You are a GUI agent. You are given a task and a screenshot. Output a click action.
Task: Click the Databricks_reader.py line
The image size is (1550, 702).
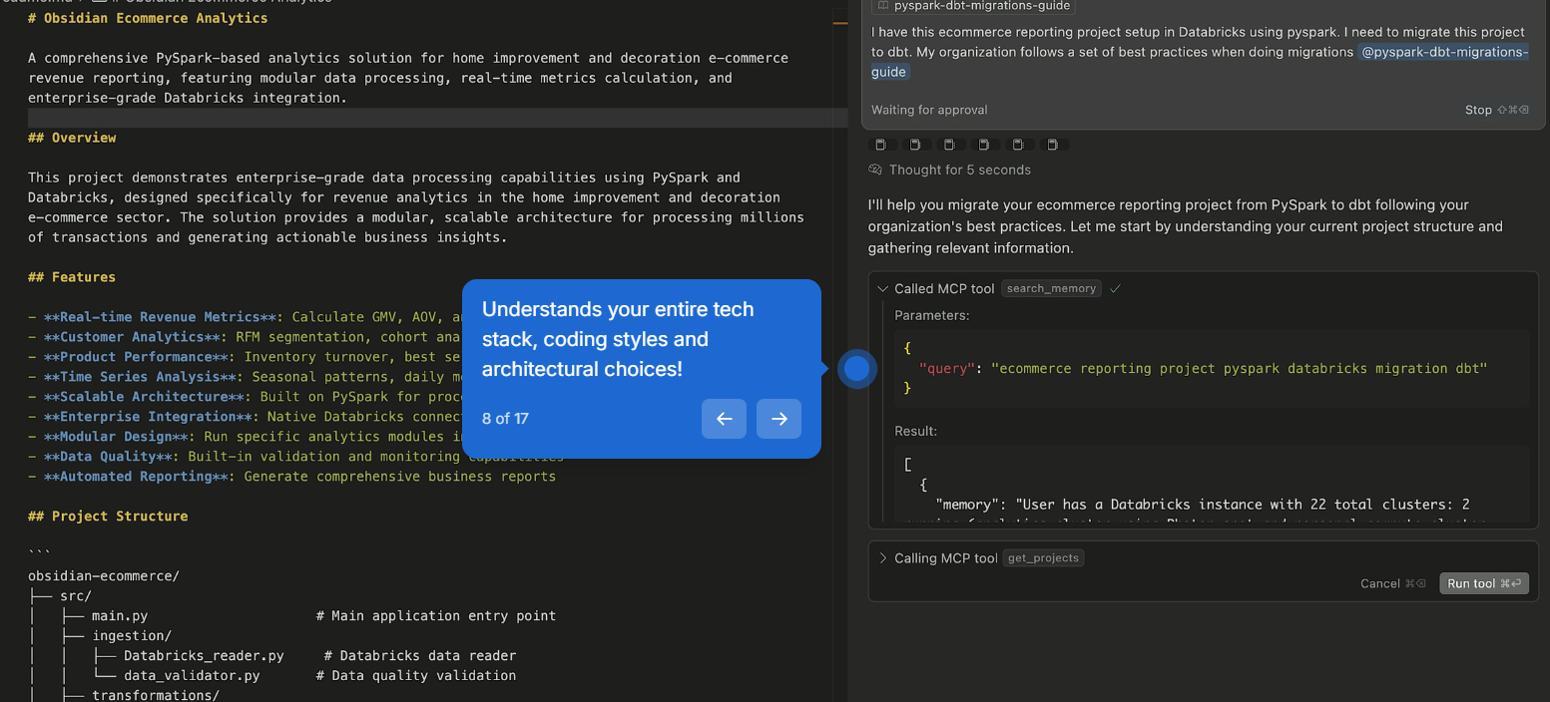(x=271, y=656)
